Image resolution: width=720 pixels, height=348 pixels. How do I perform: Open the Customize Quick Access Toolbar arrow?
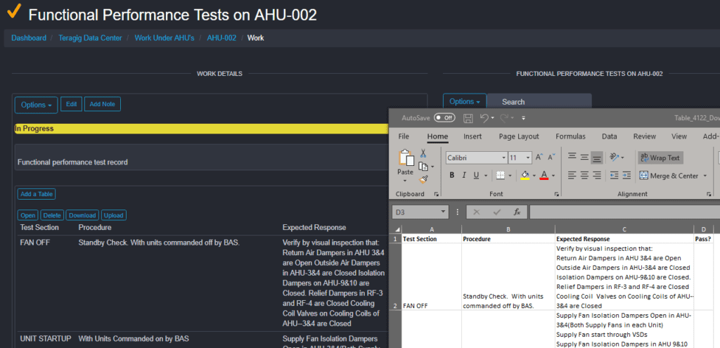(523, 118)
